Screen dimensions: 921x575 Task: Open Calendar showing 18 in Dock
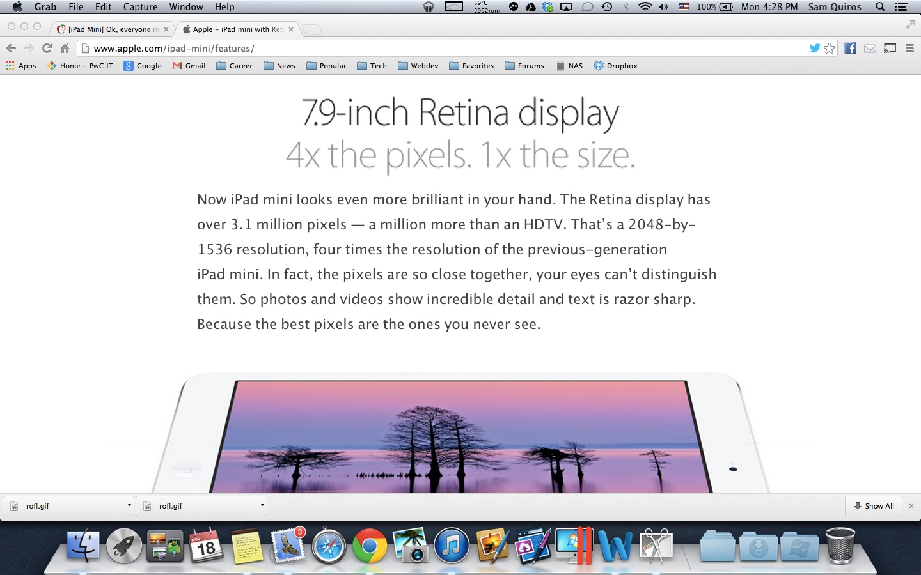tap(206, 546)
